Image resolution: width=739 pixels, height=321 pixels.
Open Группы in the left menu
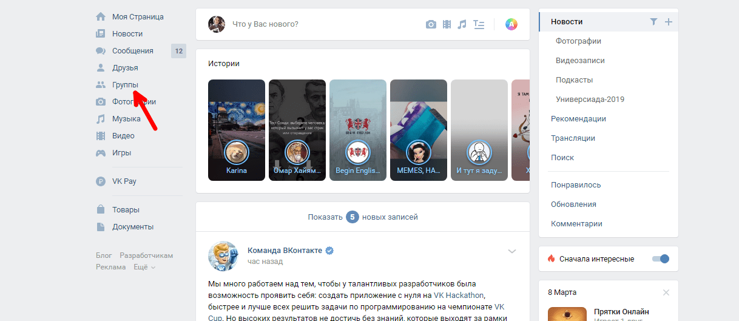(x=125, y=85)
